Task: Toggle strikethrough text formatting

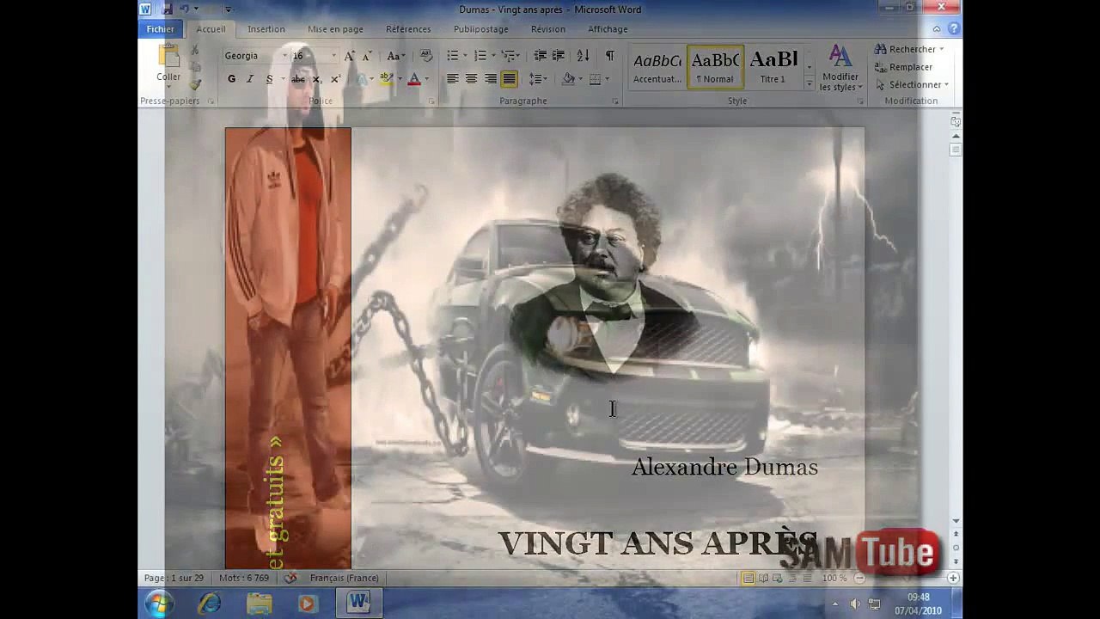Action: pos(298,79)
